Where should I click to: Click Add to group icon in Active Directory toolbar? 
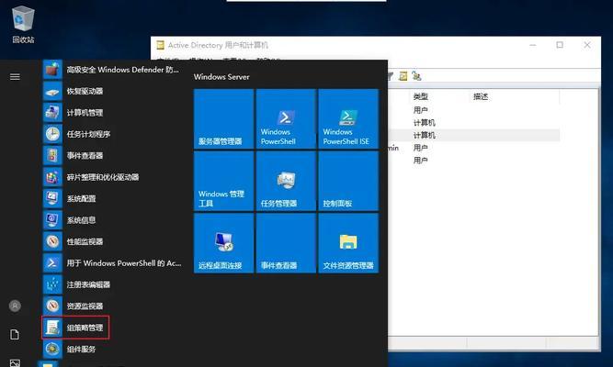[416, 76]
